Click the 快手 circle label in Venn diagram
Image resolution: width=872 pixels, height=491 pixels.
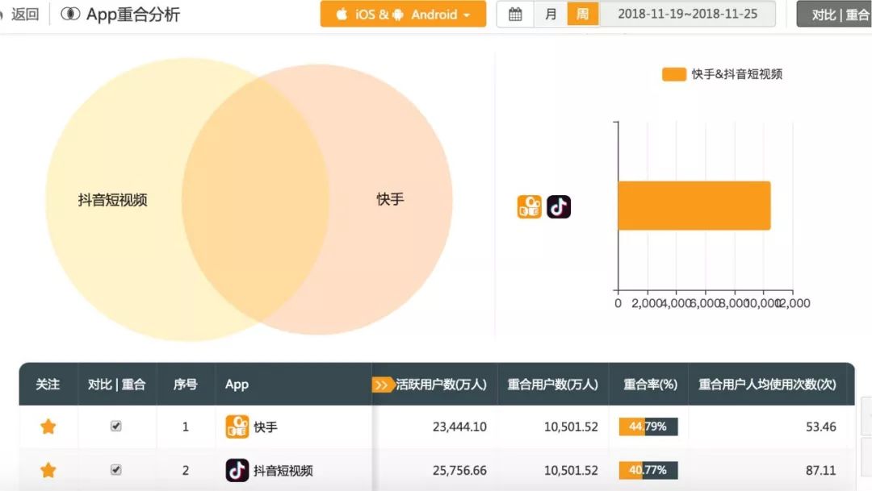pyautogui.click(x=391, y=199)
